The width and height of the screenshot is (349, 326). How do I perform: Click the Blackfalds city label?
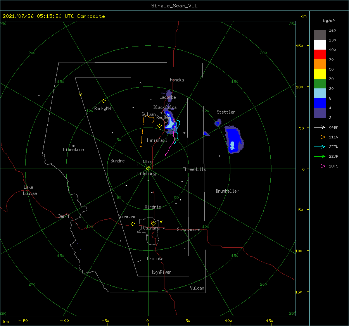click(x=165, y=107)
